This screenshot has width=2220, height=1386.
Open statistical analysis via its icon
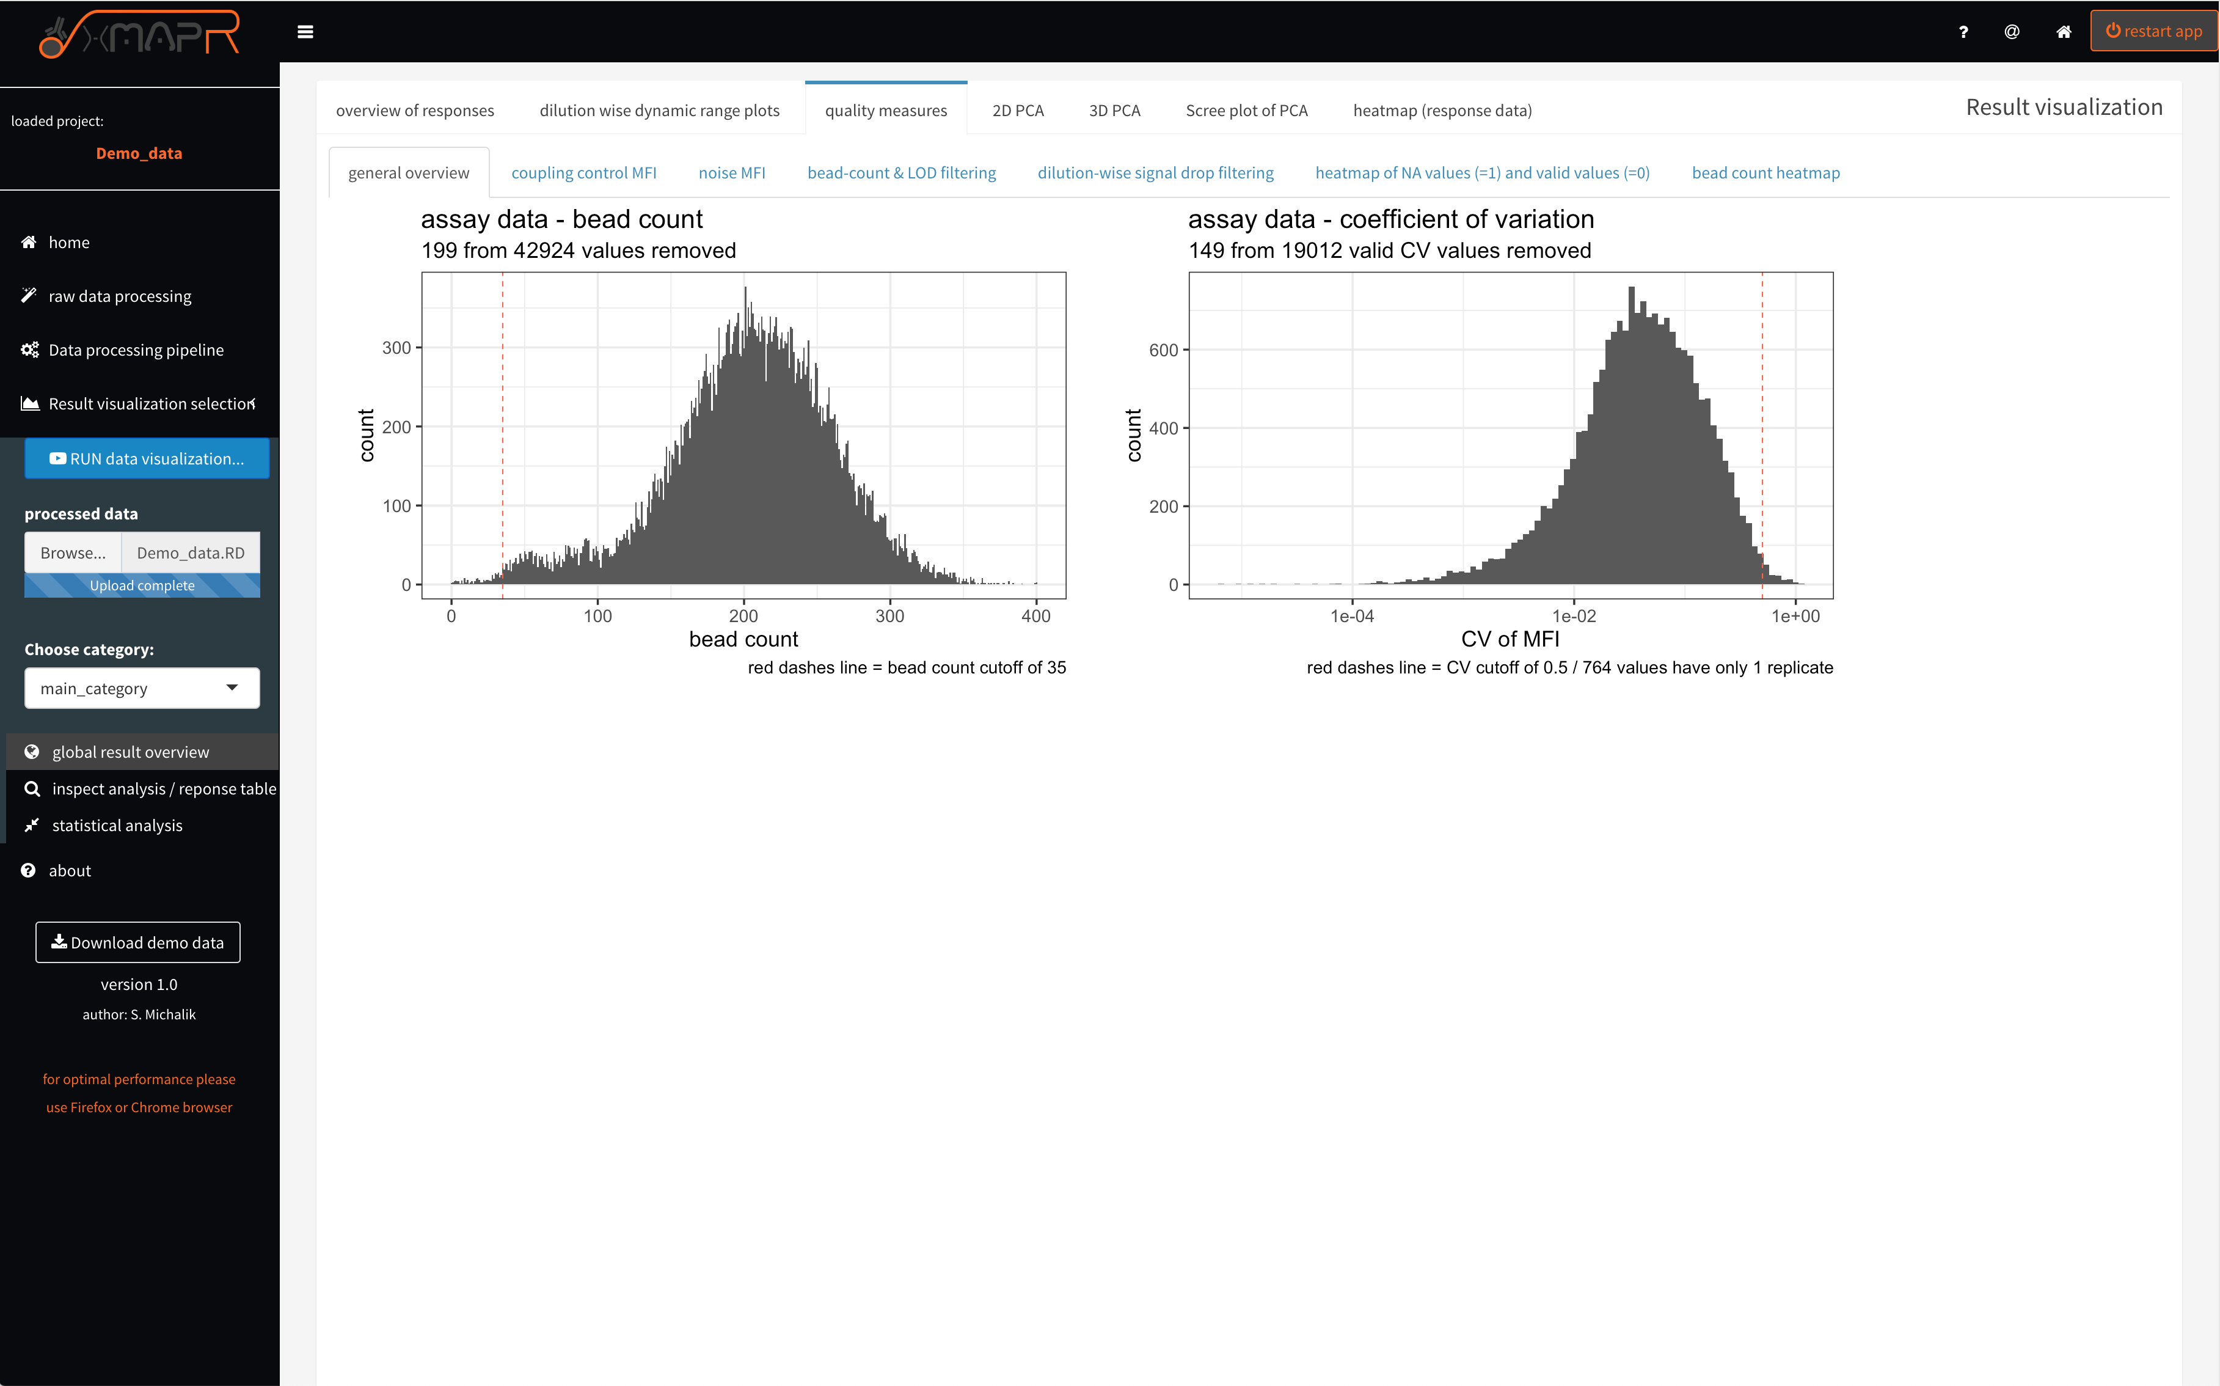click(33, 825)
